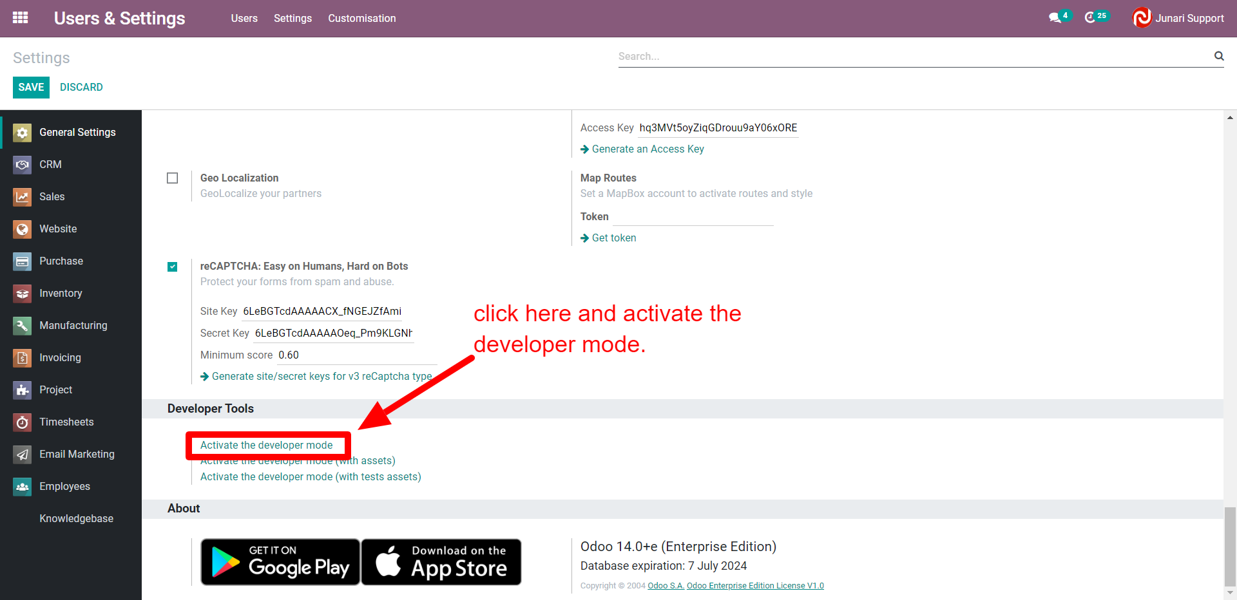Click the Save button
1237x600 pixels.
31,88
